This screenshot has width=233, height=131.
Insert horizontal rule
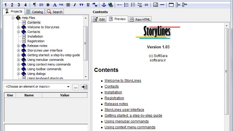click(x=162, y=5)
